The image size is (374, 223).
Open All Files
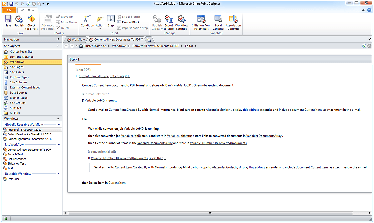click(x=32, y=113)
